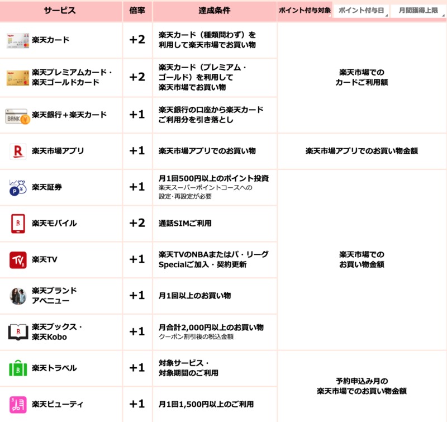This screenshot has width=447, height=422.
Task: Click the +1 rate in 楽天ビューティ row
Action: (137, 404)
